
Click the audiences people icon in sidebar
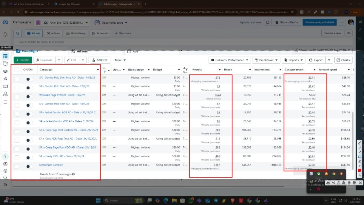click(x=5, y=71)
